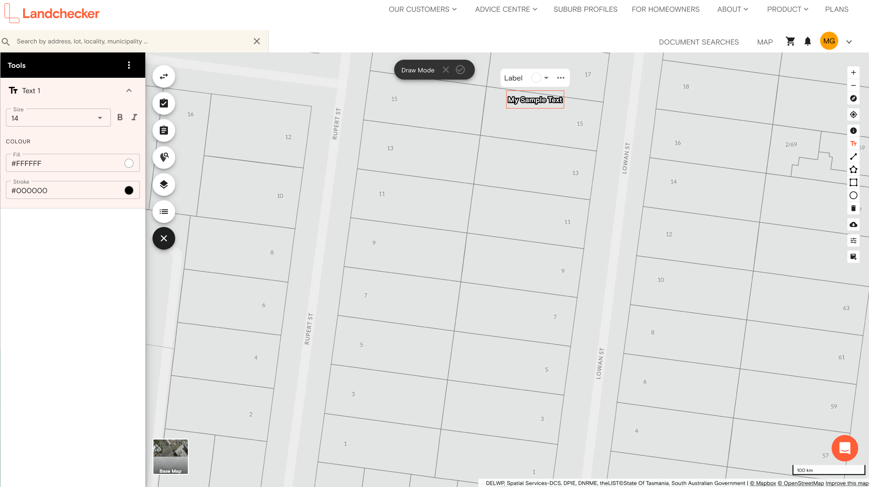Open the map settings sliders icon
The image size is (869, 487).
pyautogui.click(x=853, y=241)
